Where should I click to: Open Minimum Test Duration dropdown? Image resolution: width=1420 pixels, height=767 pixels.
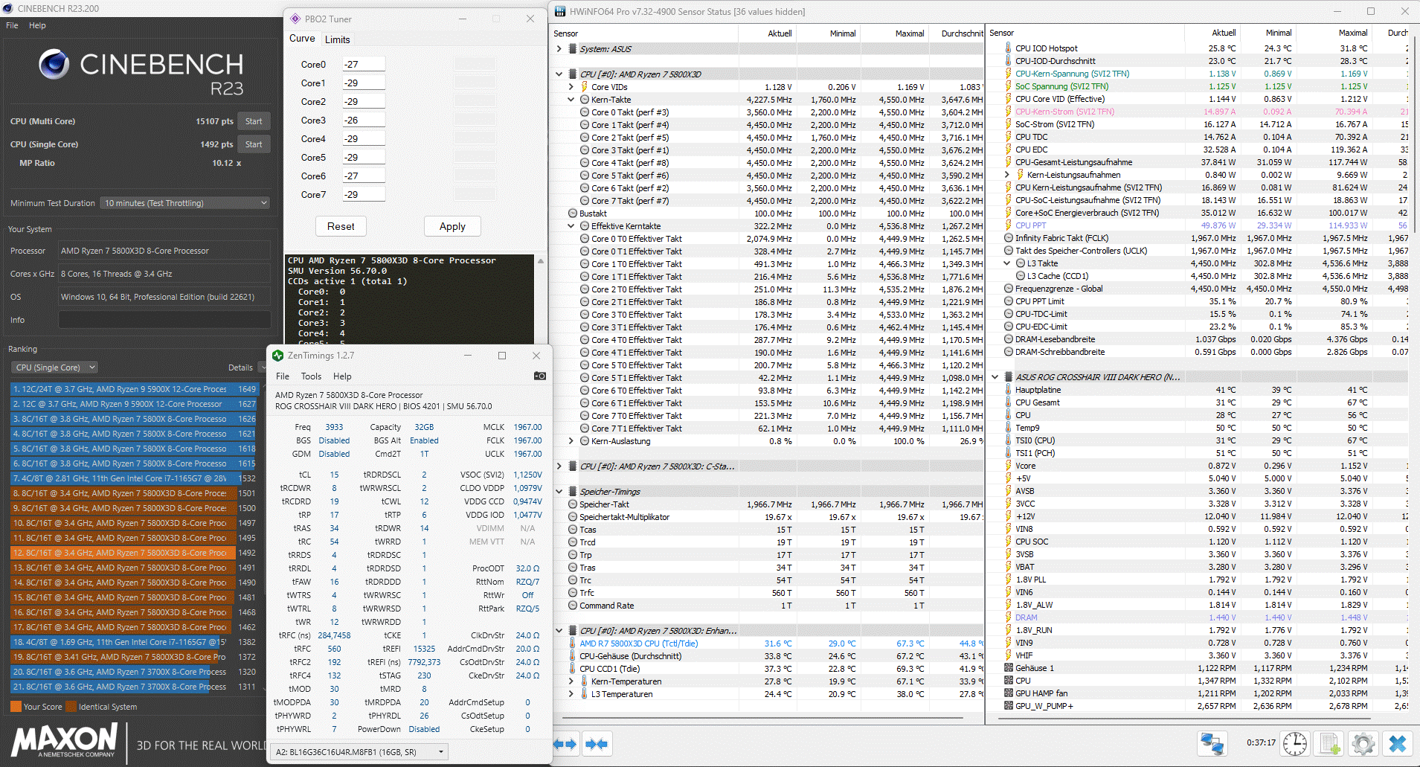184,203
